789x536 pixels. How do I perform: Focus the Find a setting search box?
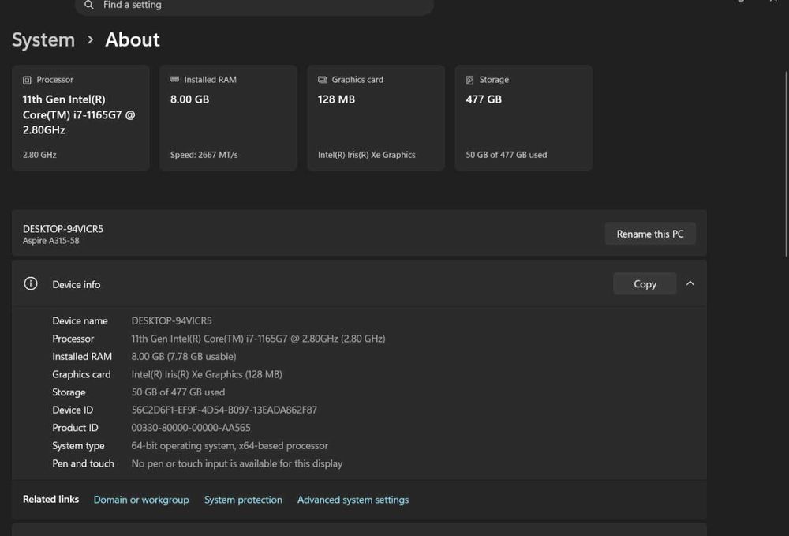coord(254,6)
